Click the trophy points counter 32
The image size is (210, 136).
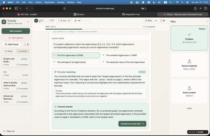click(x=163, y=21)
